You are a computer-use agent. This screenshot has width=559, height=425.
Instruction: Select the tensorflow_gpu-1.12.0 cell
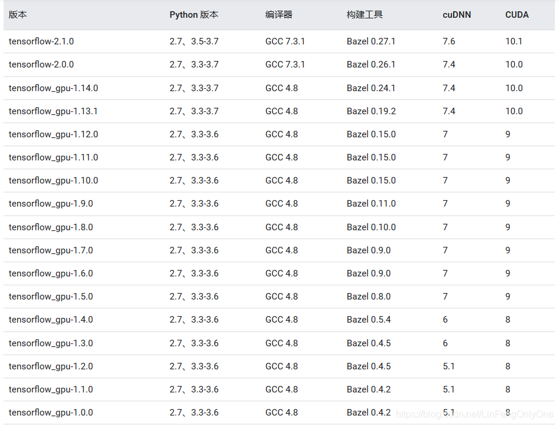(53, 134)
